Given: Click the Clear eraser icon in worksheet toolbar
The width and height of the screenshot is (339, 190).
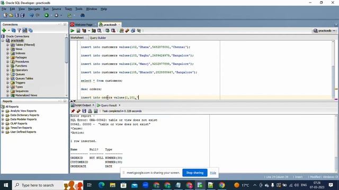Looking at the screenshot, I should [x=127, y=31].
